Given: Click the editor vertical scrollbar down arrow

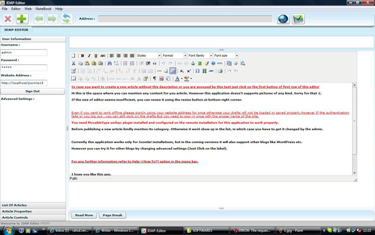Looking at the screenshot, I should (354, 173).
